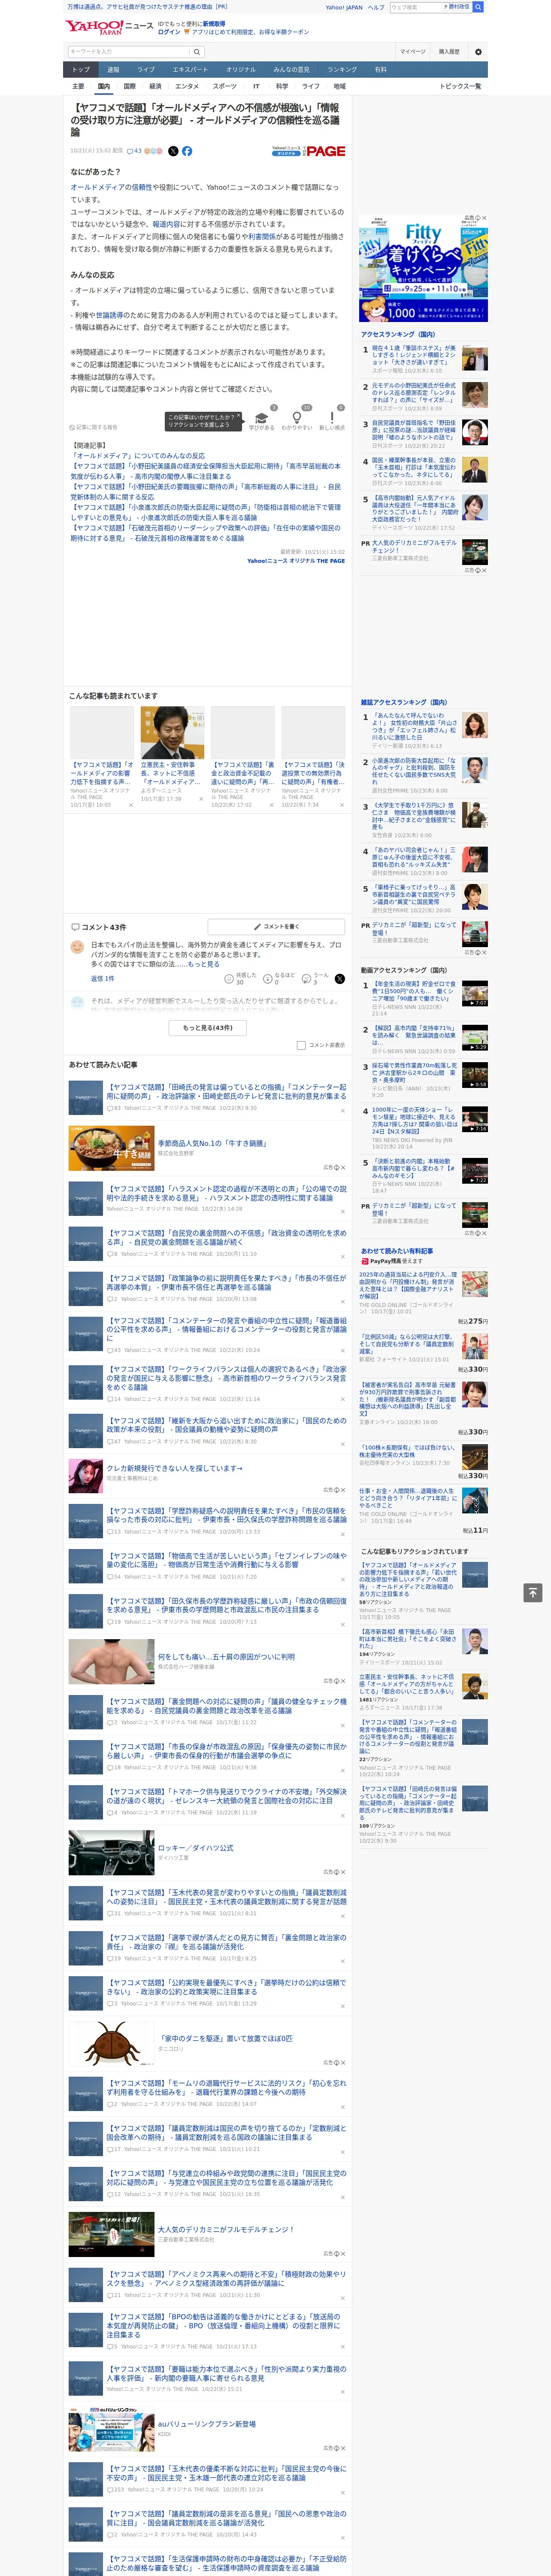Open the related link 「オールドメディア」についてのみんなの反応
Viewport: 551px width, 2576px height.
coord(138,456)
